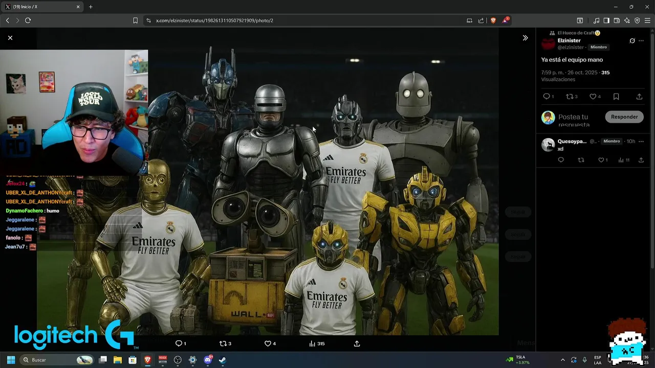Open the browser hamburger menu

(647, 20)
